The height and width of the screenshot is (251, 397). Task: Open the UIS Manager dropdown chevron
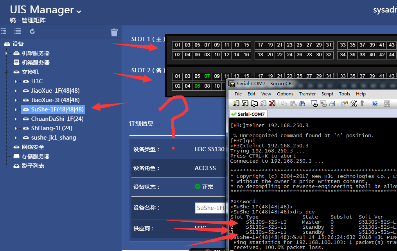click(79, 11)
